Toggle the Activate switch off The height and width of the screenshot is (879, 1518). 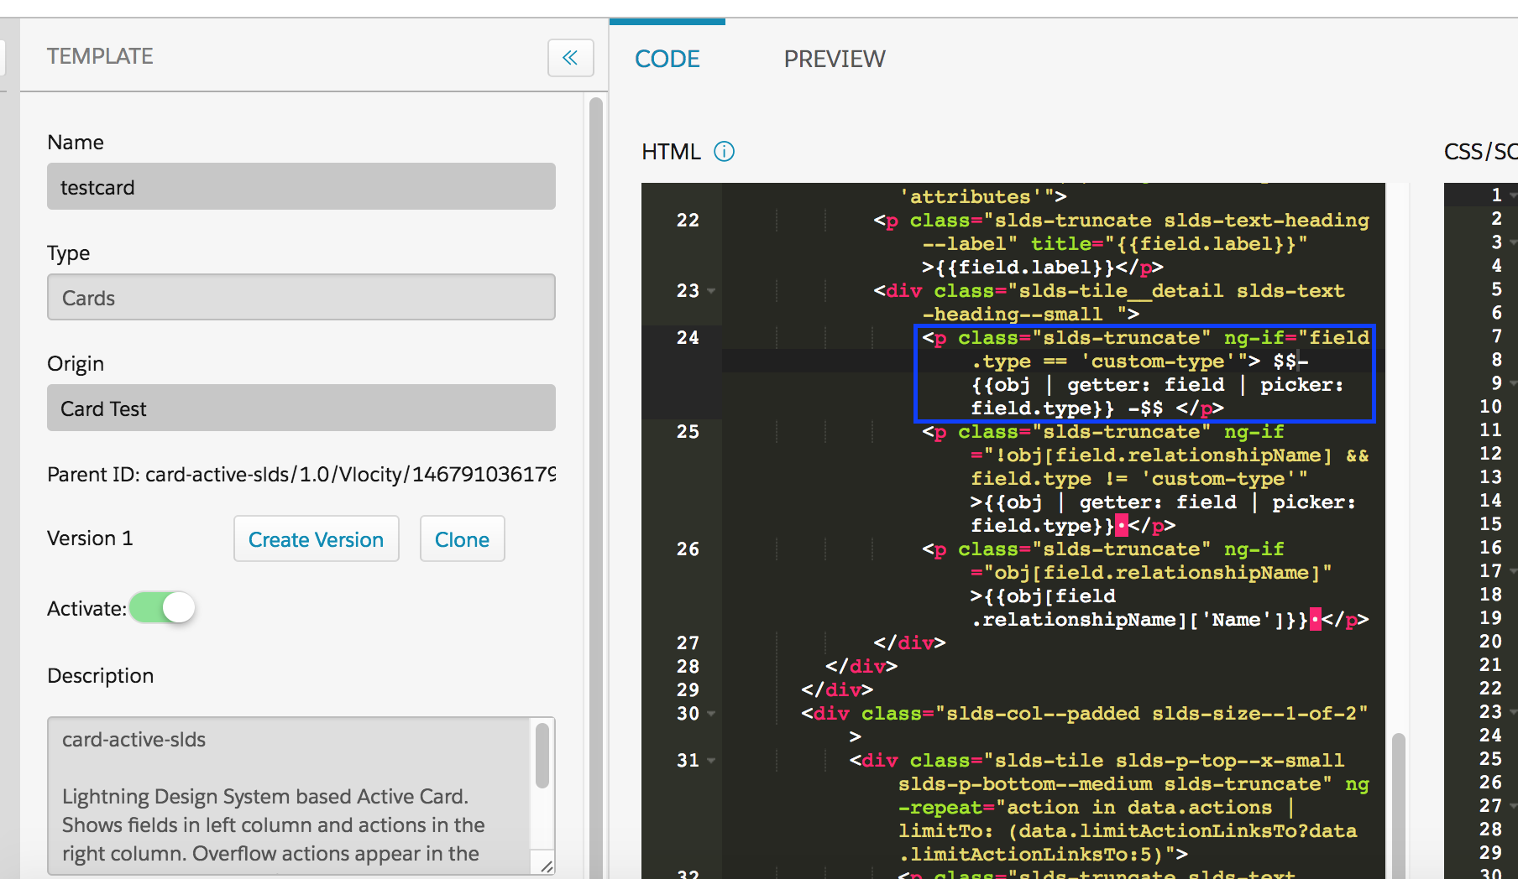point(162,607)
